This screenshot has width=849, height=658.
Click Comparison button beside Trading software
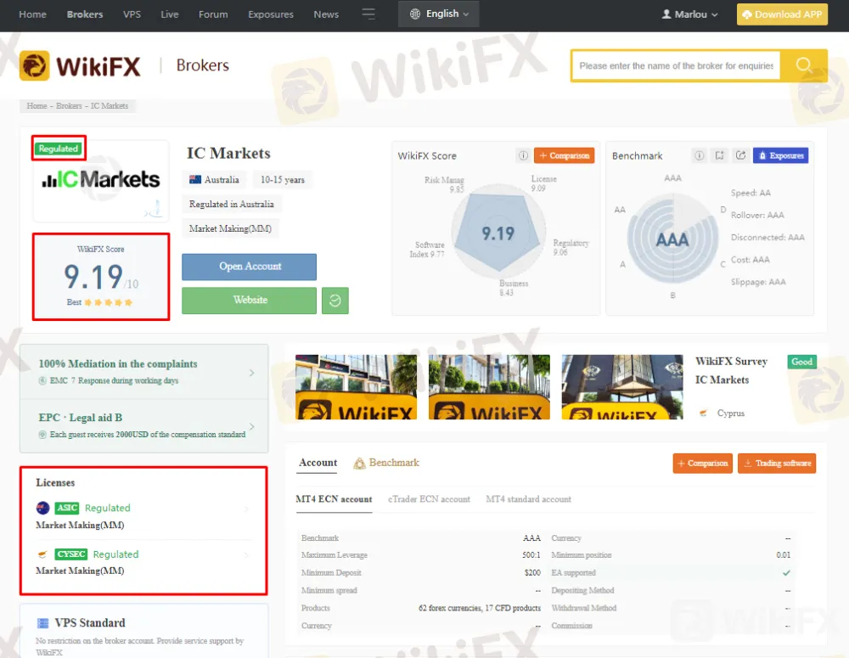(x=702, y=464)
